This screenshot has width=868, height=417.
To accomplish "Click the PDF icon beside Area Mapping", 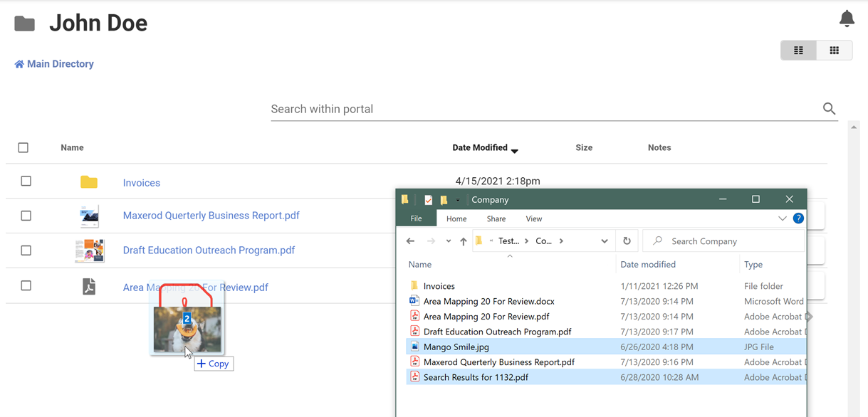I will click(89, 286).
